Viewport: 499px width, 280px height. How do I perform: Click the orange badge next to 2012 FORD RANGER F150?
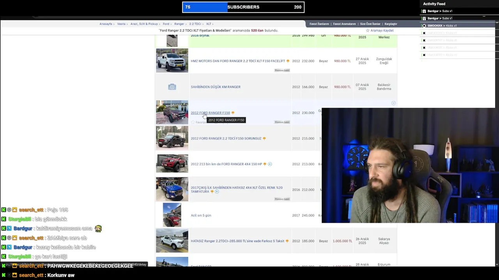click(233, 113)
